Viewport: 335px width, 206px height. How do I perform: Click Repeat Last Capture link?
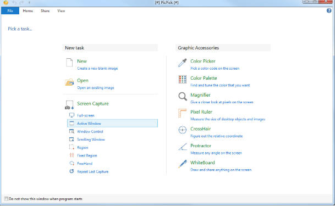(x=93, y=171)
